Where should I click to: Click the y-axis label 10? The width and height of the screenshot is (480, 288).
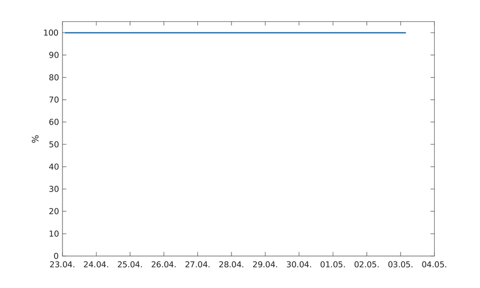[53, 234]
